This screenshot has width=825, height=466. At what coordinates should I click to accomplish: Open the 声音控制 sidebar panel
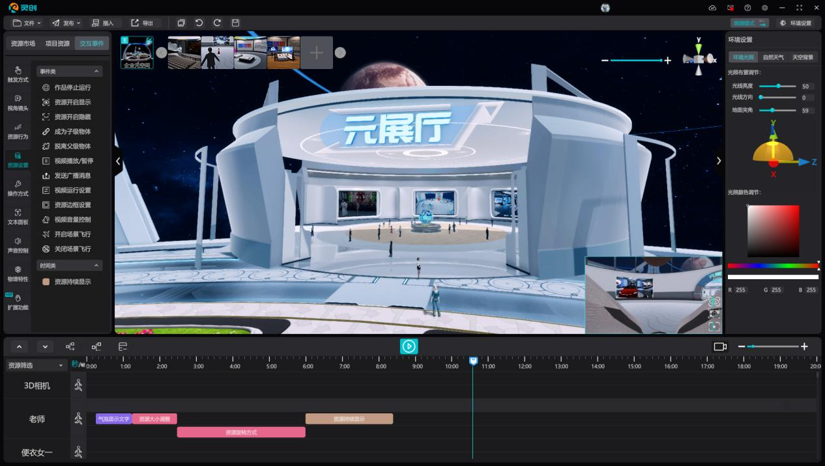18,245
